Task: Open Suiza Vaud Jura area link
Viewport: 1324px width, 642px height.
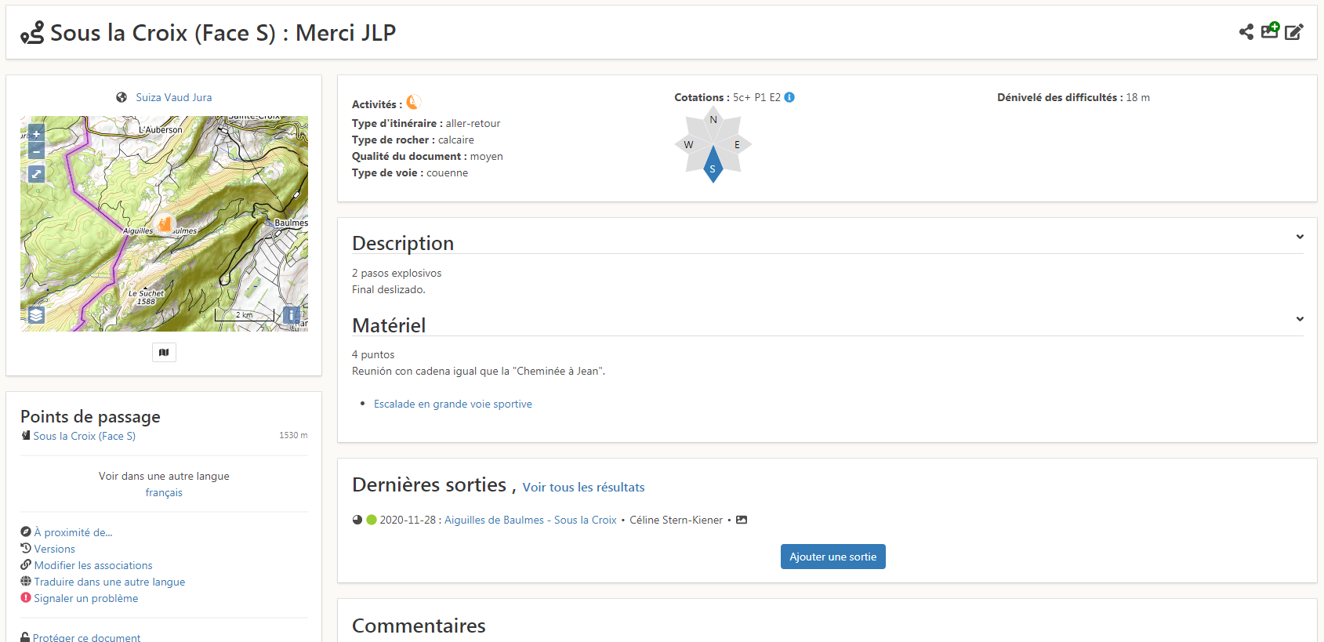Action: pyautogui.click(x=173, y=97)
